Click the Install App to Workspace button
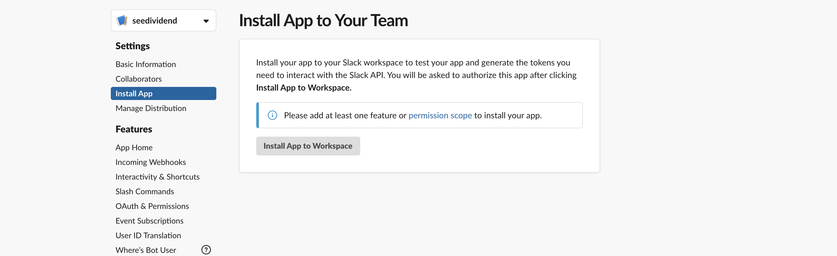 click(308, 146)
